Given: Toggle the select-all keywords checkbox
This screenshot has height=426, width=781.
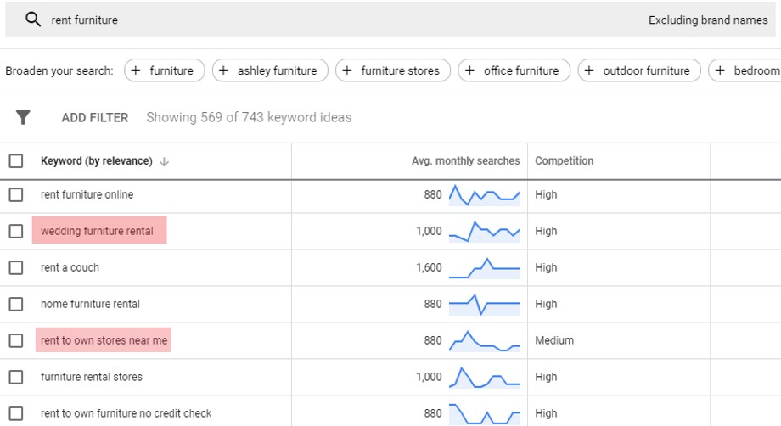Looking at the screenshot, I should [x=16, y=161].
